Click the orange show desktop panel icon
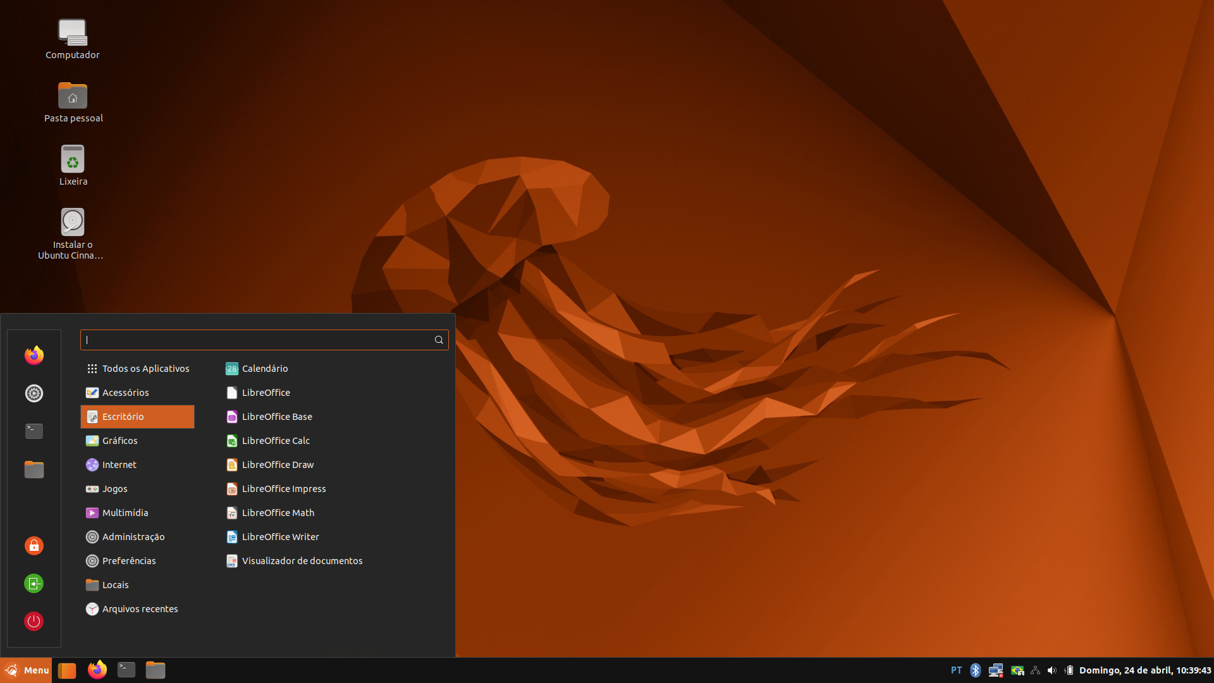This screenshot has width=1214, height=683. (67, 670)
